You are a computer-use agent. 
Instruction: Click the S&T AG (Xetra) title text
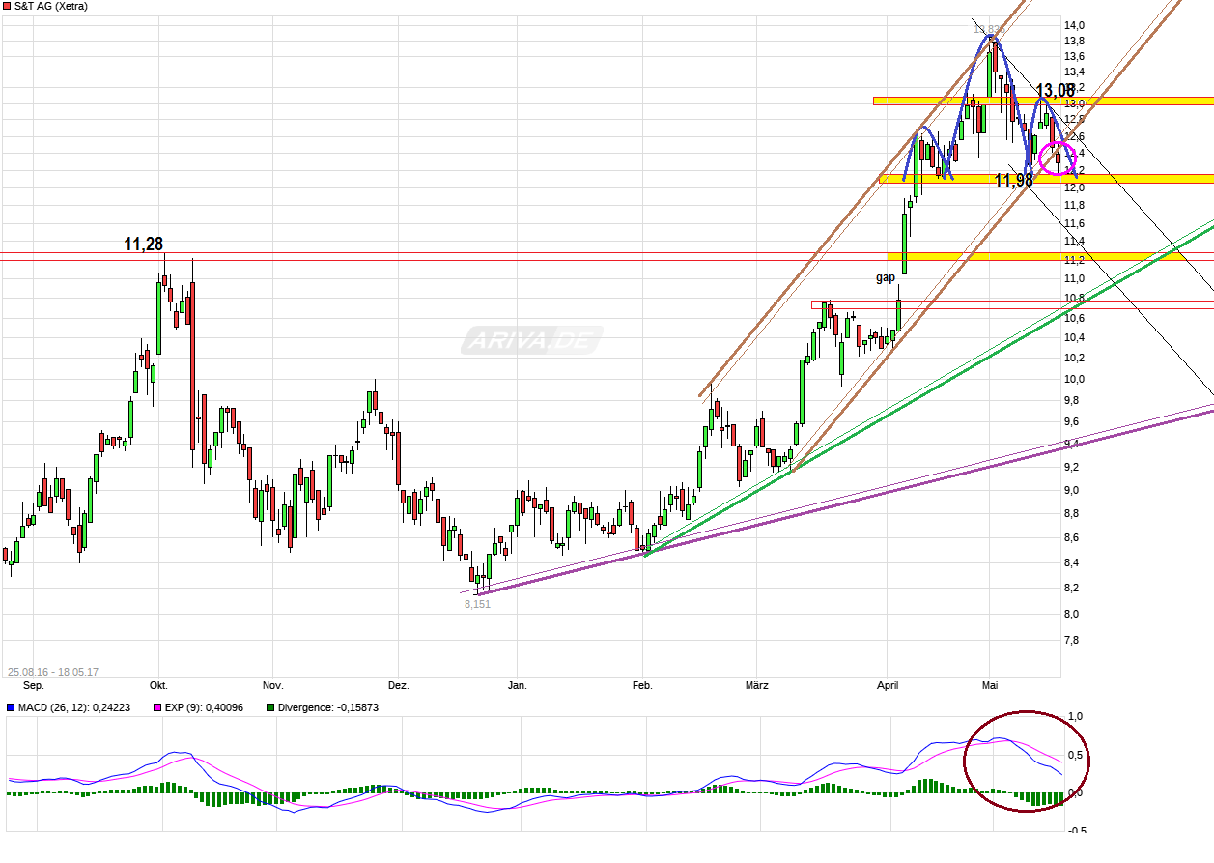point(52,5)
